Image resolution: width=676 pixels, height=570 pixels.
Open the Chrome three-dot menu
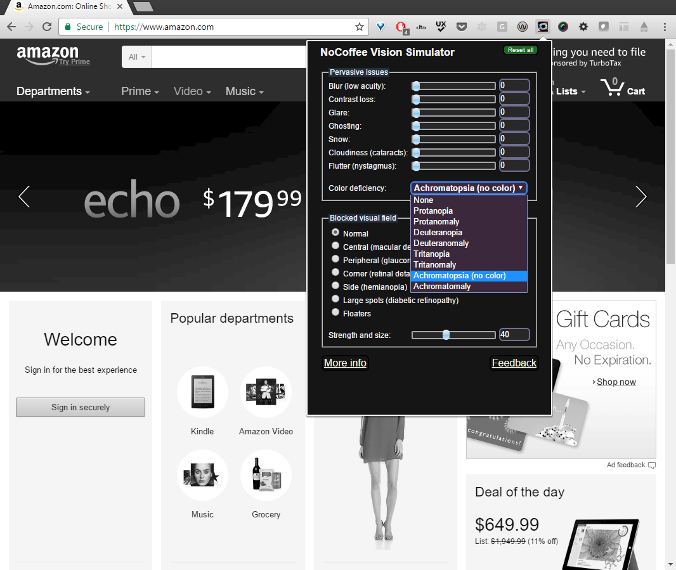pyautogui.click(x=665, y=27)
